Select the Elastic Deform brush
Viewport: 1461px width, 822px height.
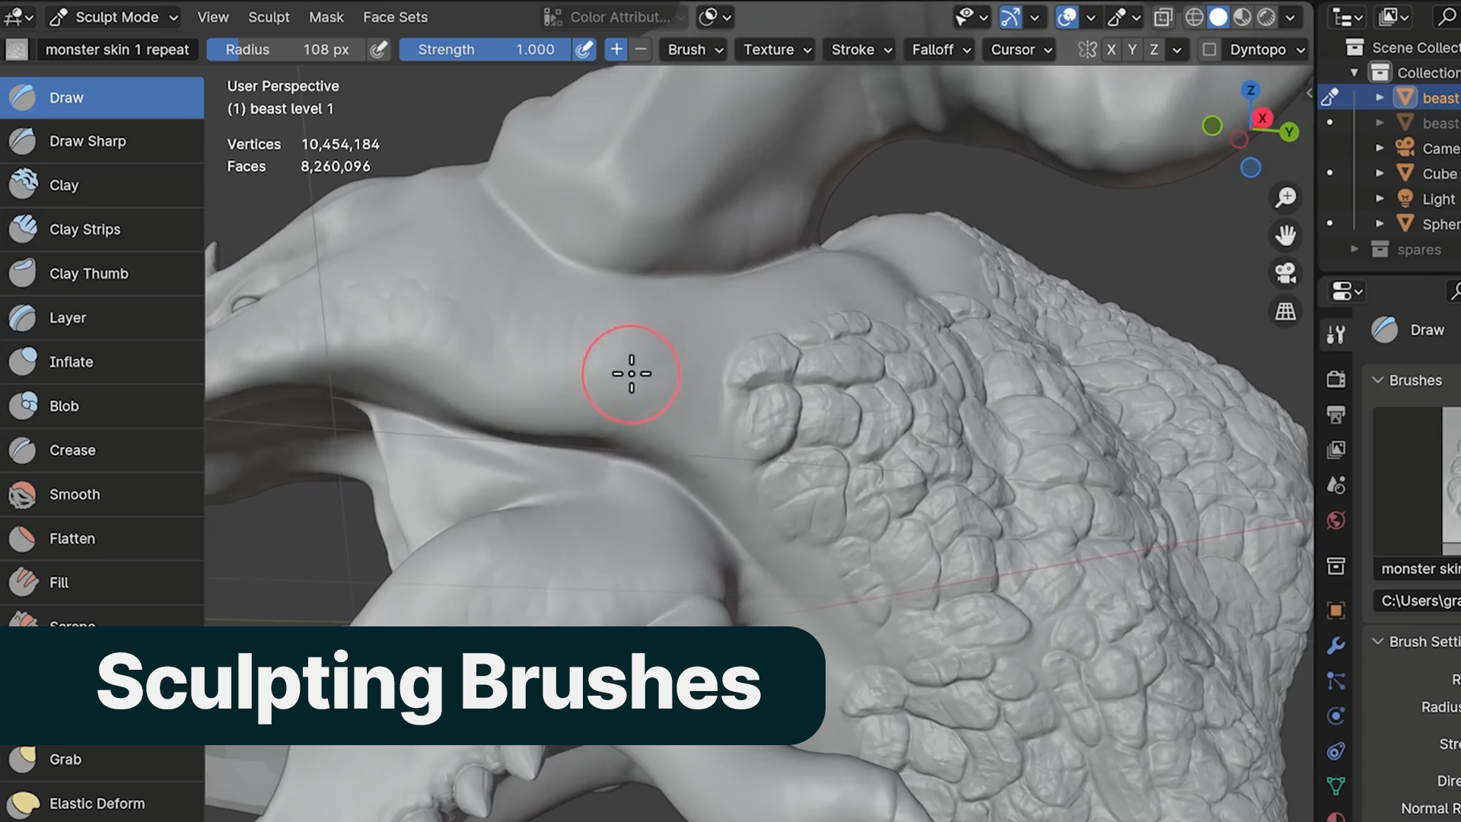tap(102, 804)
